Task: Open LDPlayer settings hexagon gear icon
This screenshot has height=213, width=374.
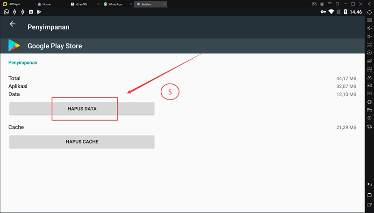Action: tap(369, 12)
